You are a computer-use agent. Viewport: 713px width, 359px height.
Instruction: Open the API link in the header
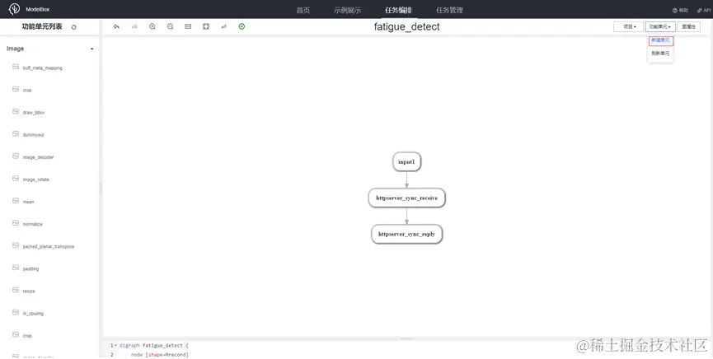coord(703,10)
